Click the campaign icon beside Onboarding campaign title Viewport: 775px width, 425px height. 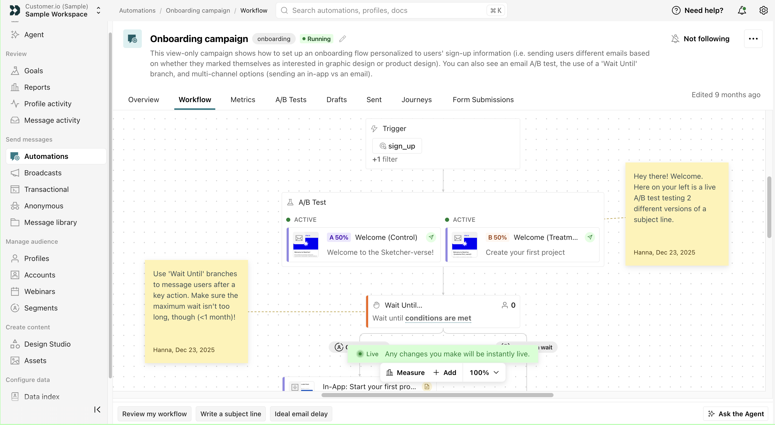coord(132,39)
